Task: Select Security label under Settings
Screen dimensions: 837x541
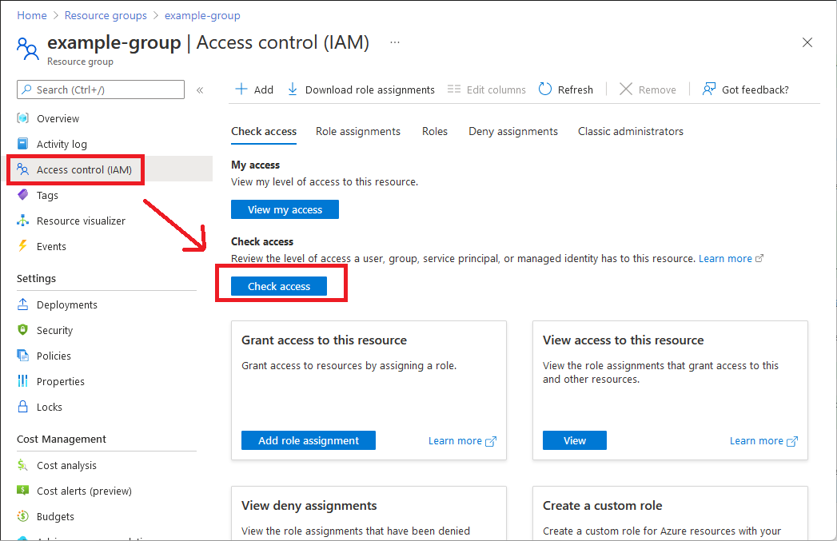Action: [54, 330]
